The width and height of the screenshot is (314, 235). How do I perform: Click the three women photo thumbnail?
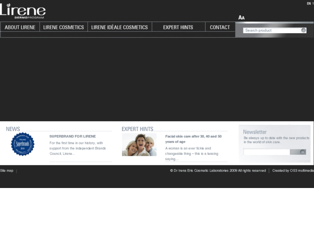(x=139, y=144)
